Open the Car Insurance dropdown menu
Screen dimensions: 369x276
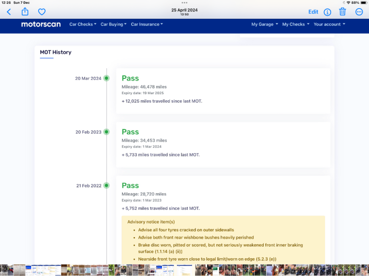pos(147,24)
